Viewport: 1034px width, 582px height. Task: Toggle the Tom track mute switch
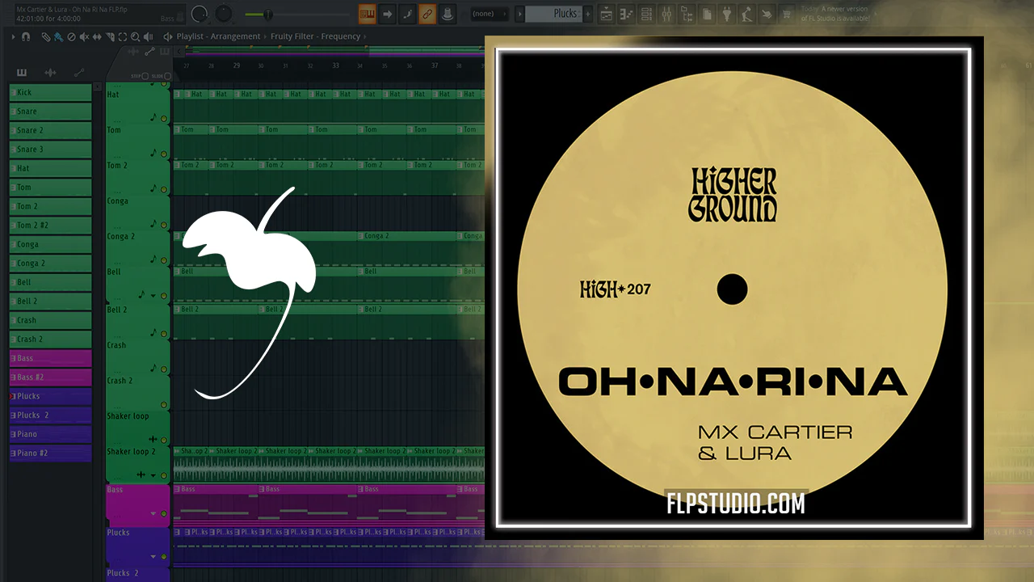click(x=164, y=154)
